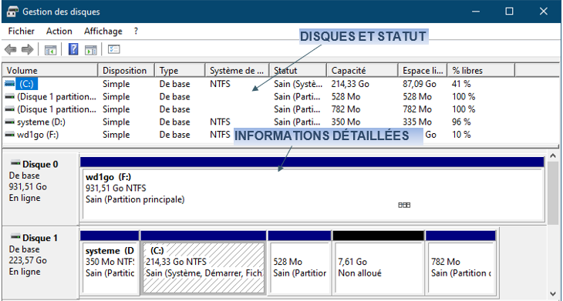Click the drive icon beside (C:)
Image resolution: width=563 pixels, height=301 pixels.
pos(10,84)
